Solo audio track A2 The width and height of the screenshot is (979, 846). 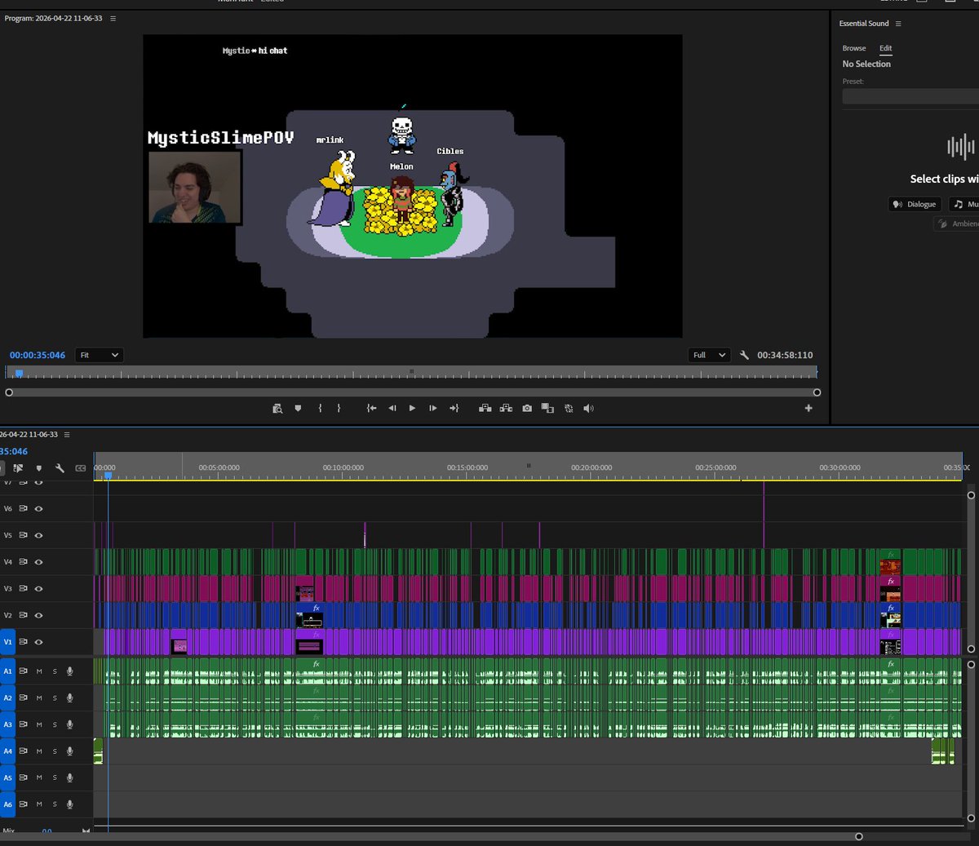(x=55, y=698)
